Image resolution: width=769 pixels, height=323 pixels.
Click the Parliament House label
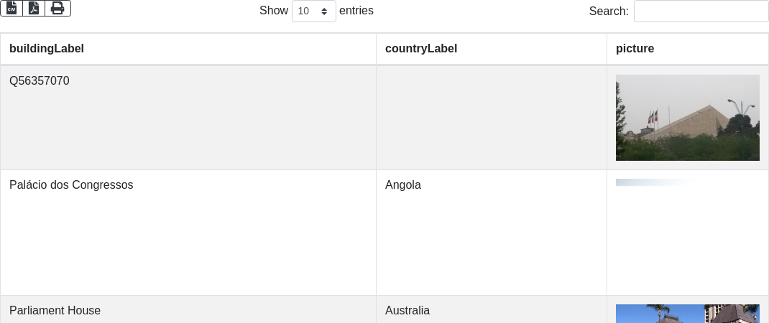[55, 311]
